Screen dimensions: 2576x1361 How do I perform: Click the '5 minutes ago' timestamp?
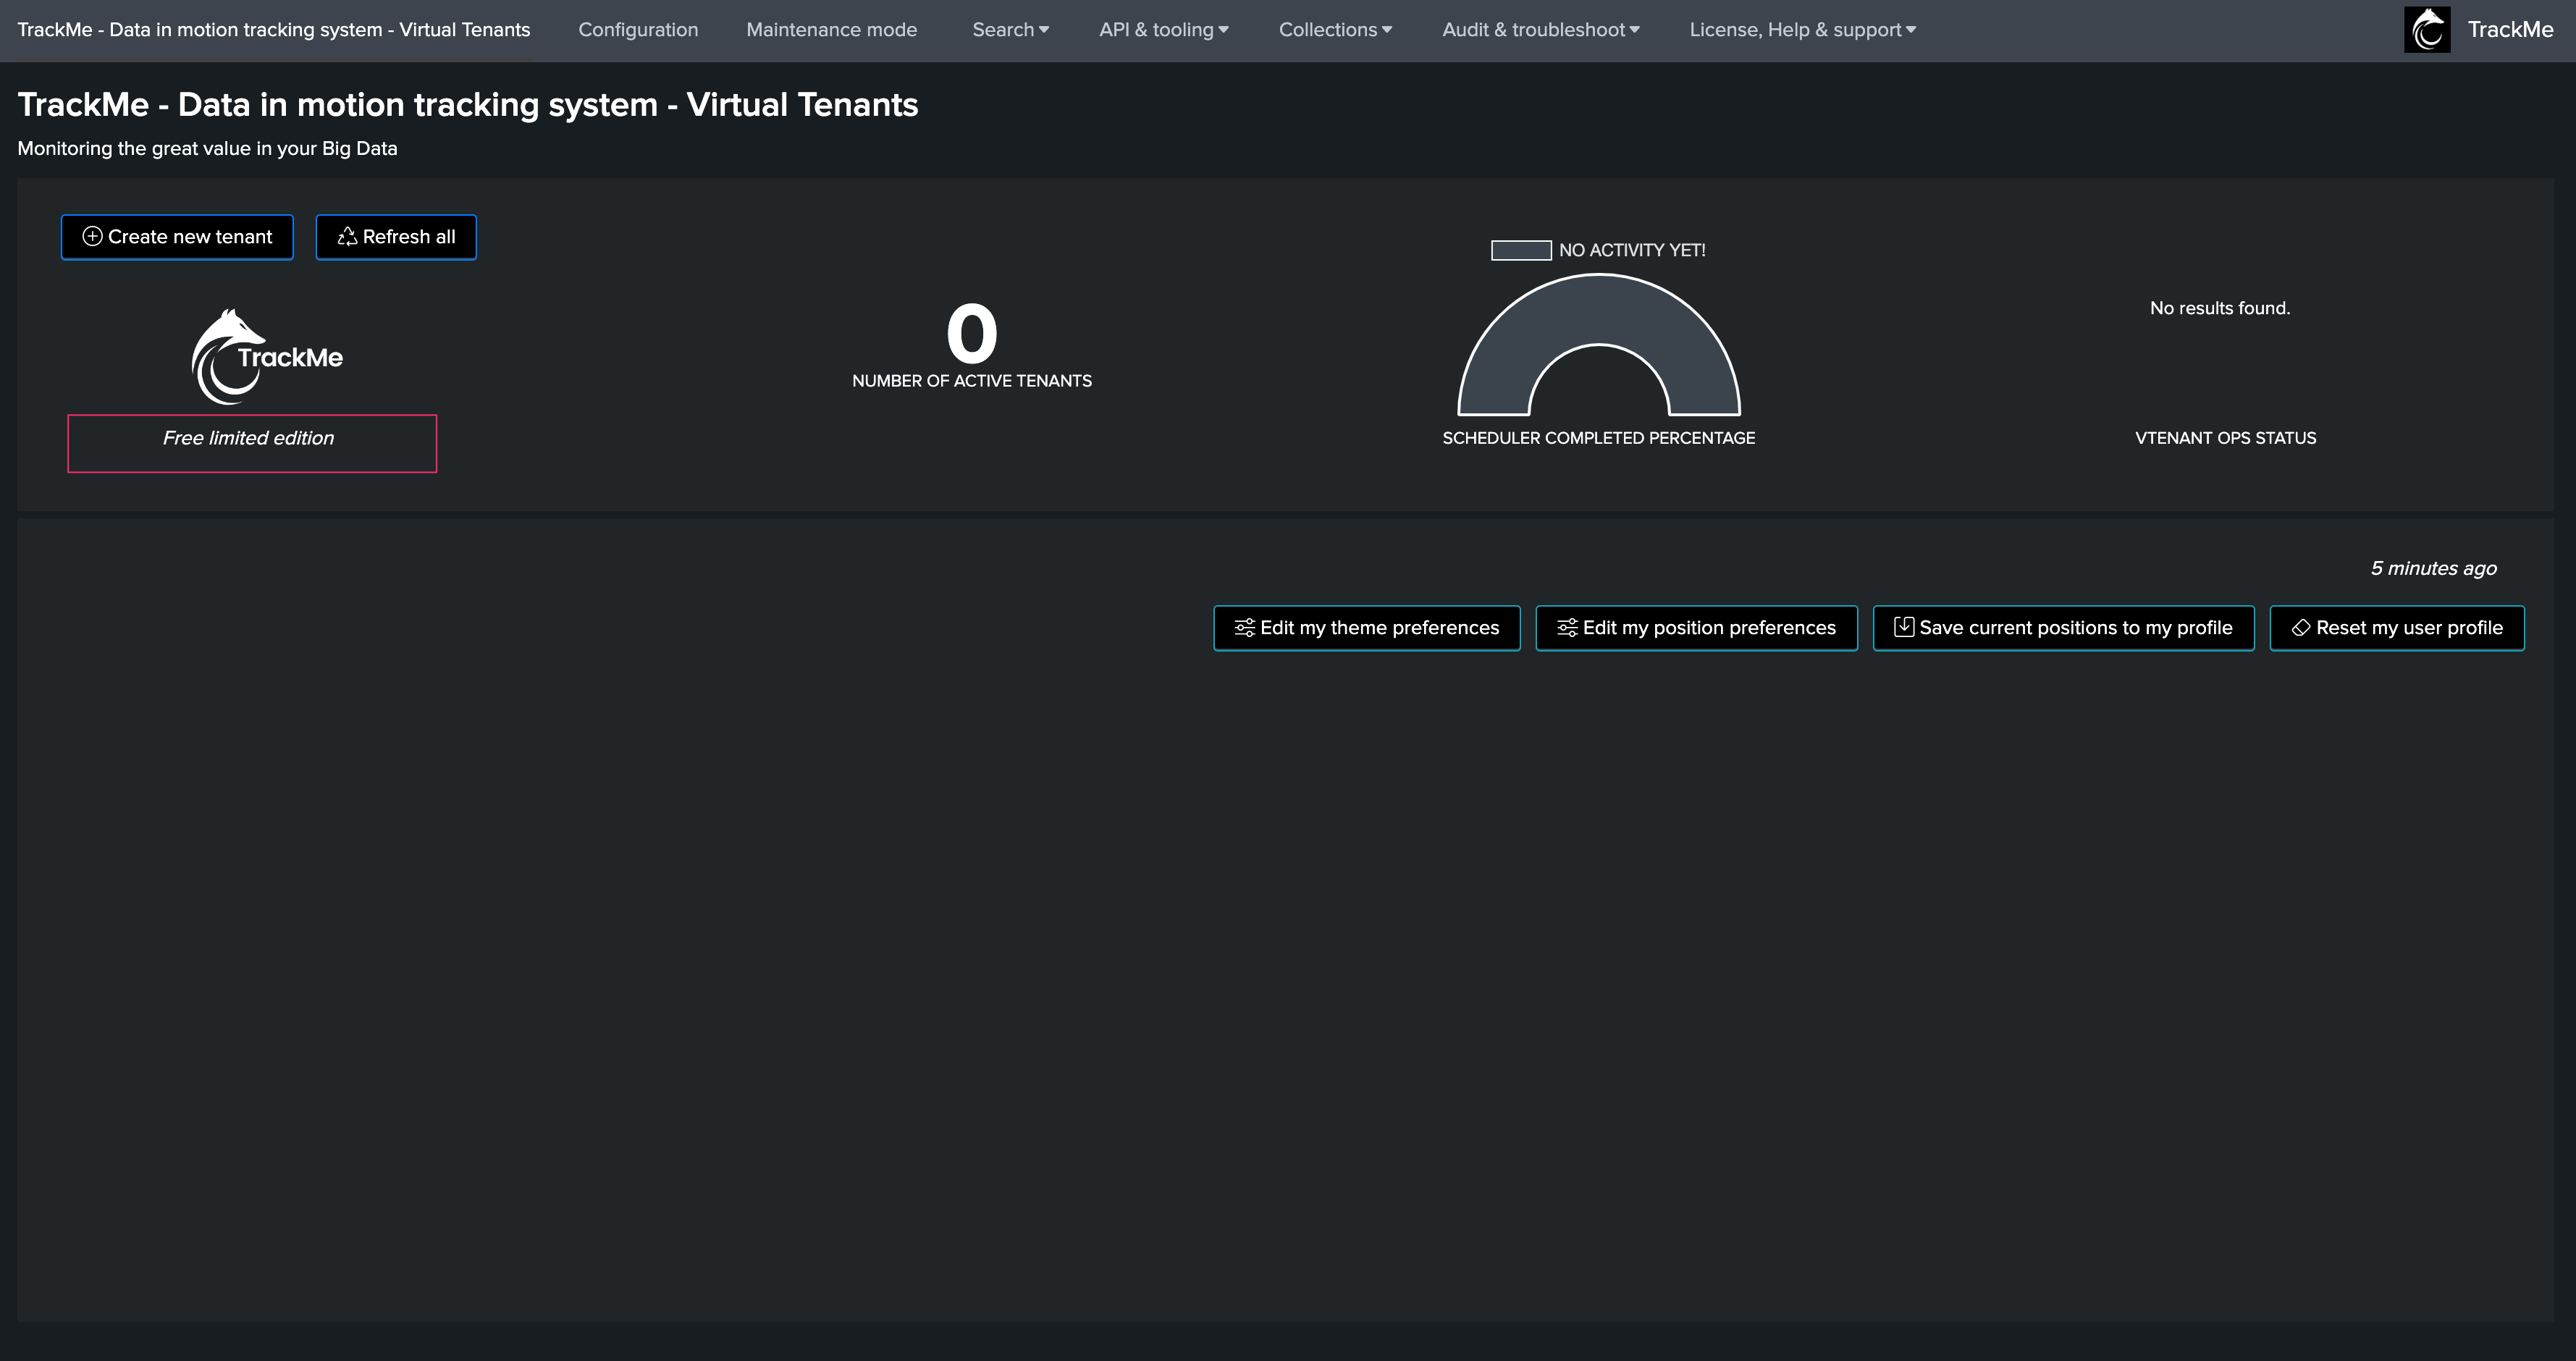2433,568
